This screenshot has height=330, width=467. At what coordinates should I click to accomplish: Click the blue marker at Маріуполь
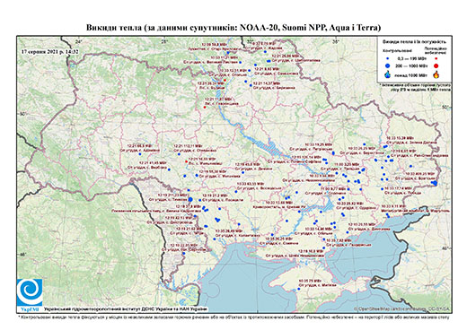(388, 216)
